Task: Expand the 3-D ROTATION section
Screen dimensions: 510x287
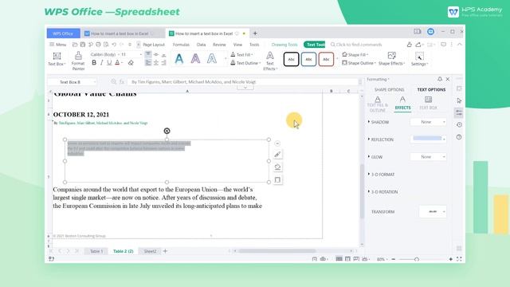Action: (382, 192)
